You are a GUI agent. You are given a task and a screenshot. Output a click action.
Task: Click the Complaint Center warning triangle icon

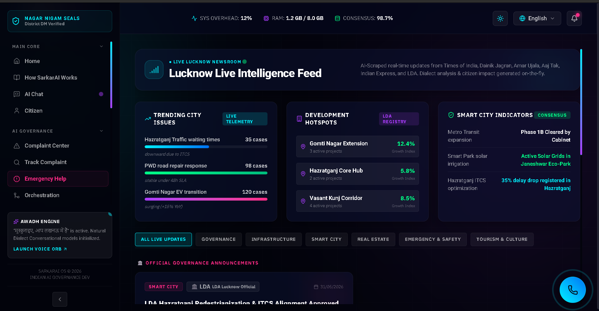tap(17, 146)
